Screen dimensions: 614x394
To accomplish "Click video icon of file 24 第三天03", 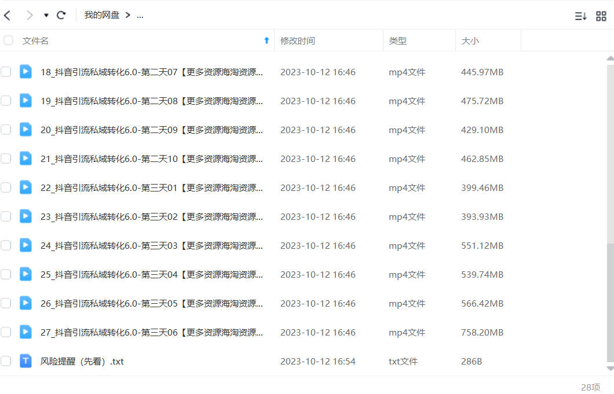I will (26, 245).
